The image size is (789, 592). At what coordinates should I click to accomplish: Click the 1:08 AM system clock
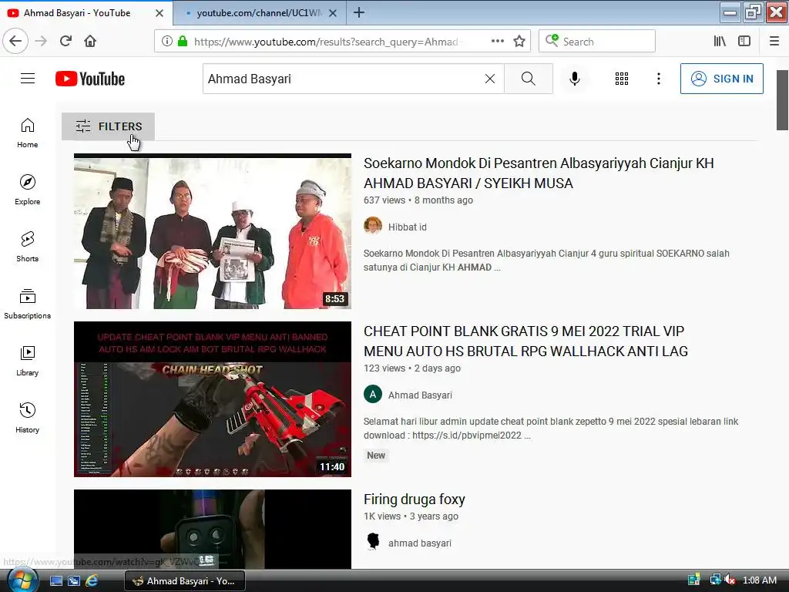pos(759,580)
